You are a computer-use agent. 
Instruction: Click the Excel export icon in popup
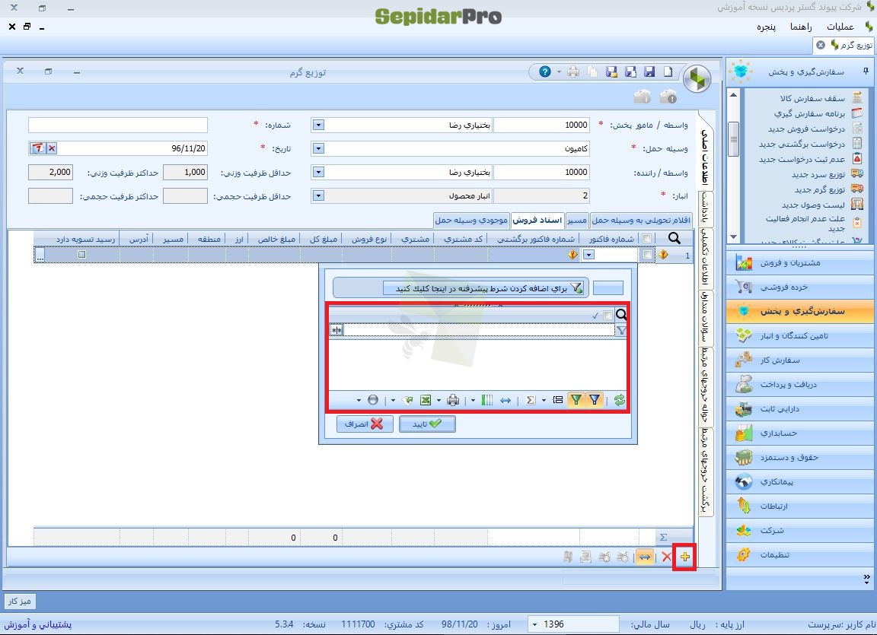coord(426,400)
